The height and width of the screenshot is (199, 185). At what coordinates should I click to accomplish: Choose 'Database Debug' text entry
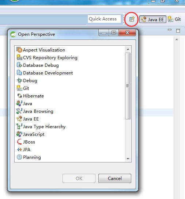click(x=41, y=65)
